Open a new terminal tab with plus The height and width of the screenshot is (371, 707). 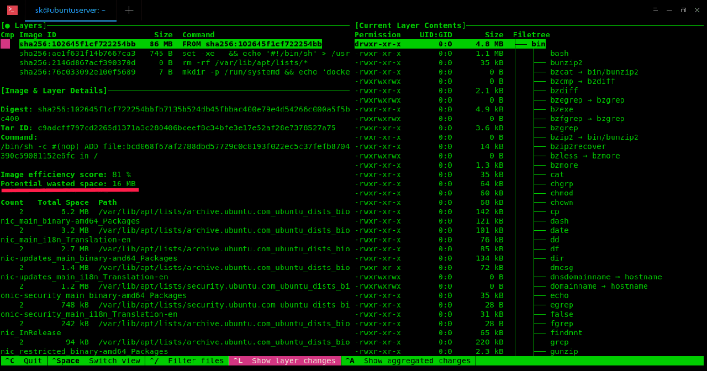pyautogui.click(x=129, y=10)
